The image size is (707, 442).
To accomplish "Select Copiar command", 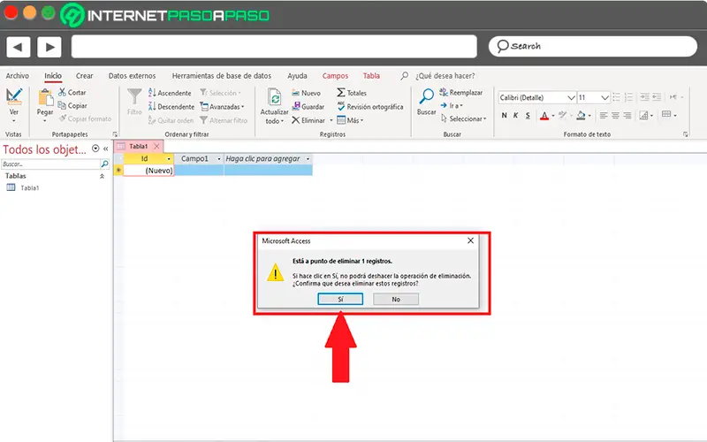I will tap(72, 105).
